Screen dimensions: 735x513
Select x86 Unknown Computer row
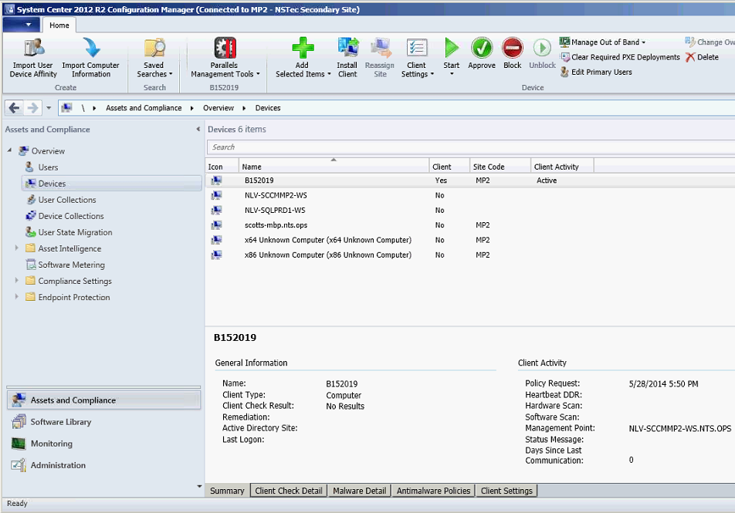coord(470,255)
